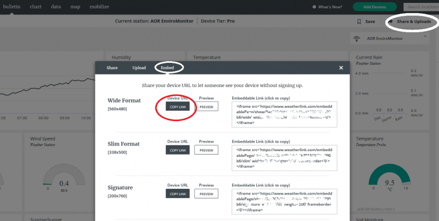Click the Add Devices button
Viewport: 439px width, 221px height.
tap(375, 7)
